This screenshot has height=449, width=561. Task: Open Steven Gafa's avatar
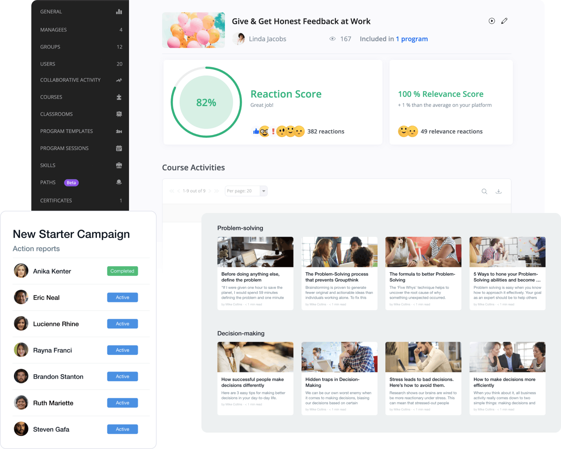coord(21,429)
